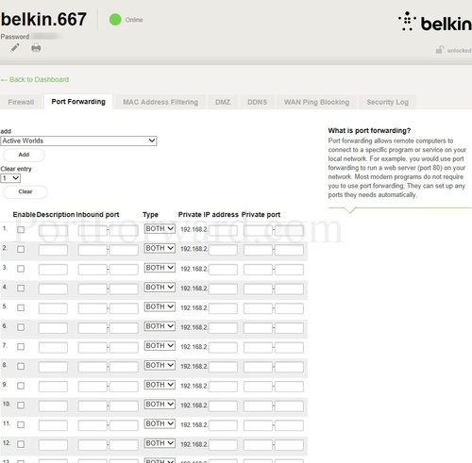The height and width of the screenshot is (463, 472).
Task: Tick the Enable checkbox for row 5
Action: 21,307
